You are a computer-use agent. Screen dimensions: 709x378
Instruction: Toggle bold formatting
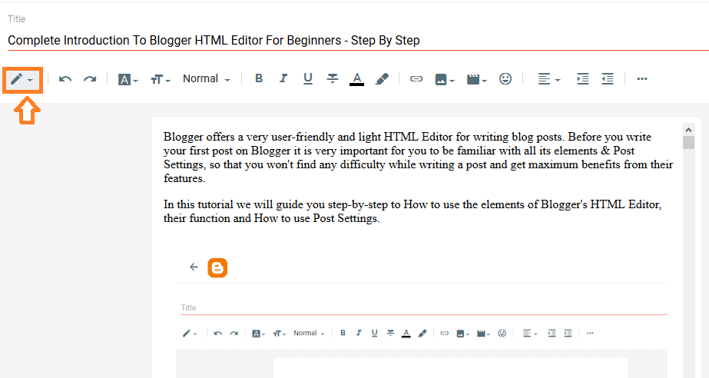click(259, 78)
